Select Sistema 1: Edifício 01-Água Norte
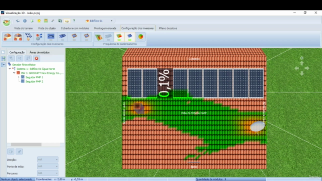 36,69
